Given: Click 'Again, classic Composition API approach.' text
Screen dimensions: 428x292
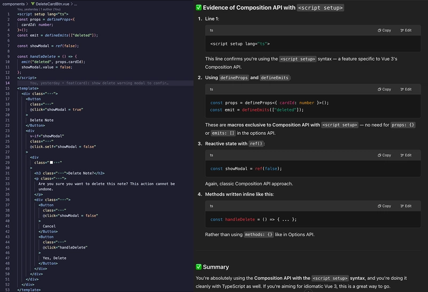Looking at the screenshot, I should pos(249,184).
